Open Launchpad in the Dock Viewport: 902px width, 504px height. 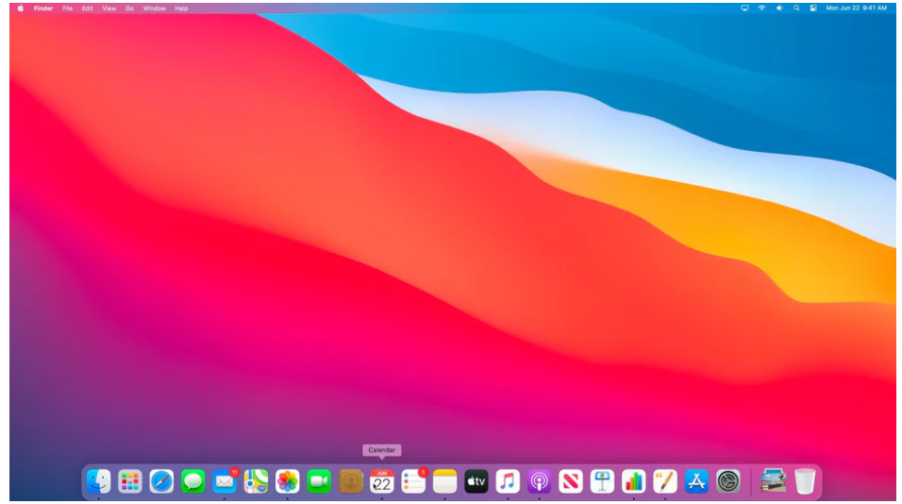point(130,481)
